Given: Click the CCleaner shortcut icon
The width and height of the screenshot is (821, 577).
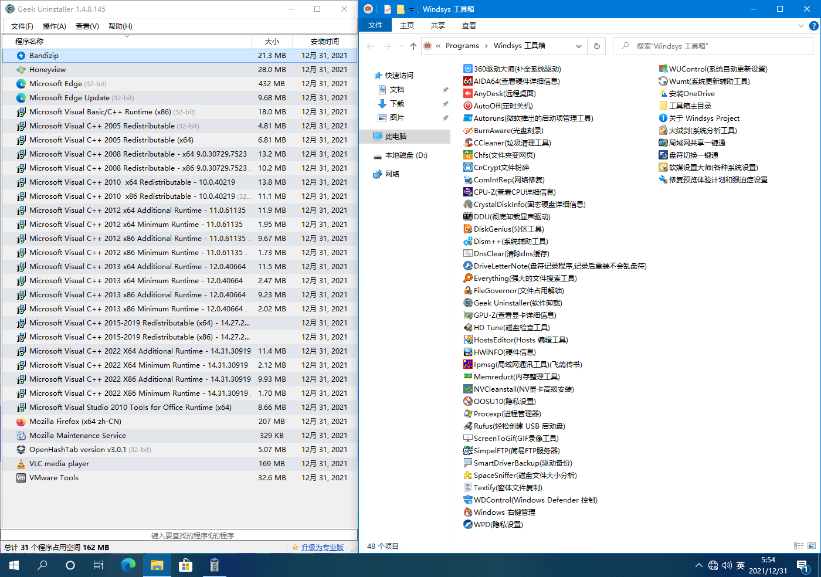Looking at the screenshot, I should [467, 143].
